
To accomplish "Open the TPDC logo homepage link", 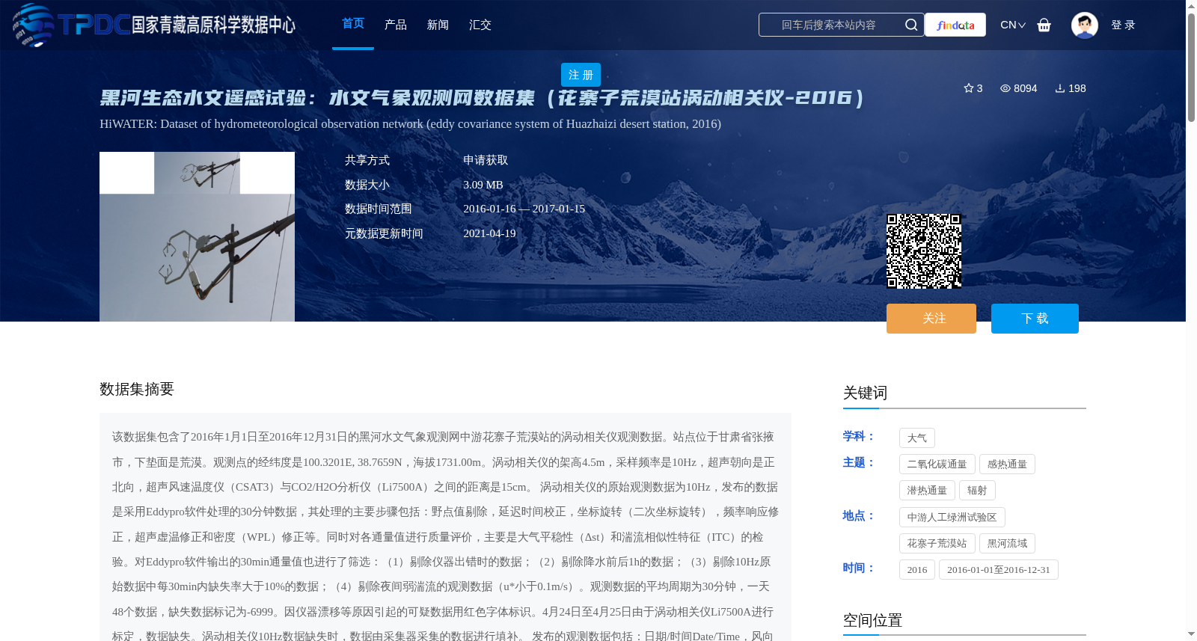I will pos(153,25).
